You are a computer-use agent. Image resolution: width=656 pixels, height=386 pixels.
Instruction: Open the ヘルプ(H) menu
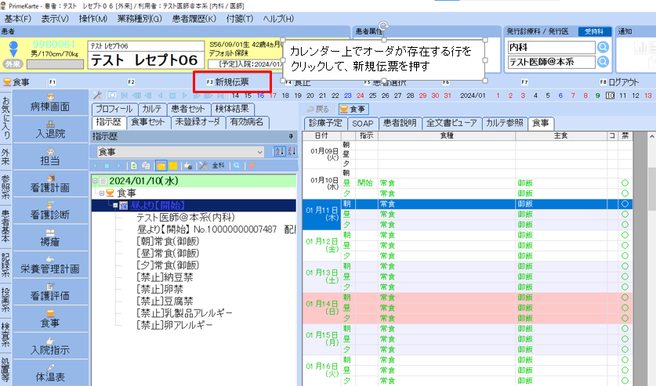point(279,19)
